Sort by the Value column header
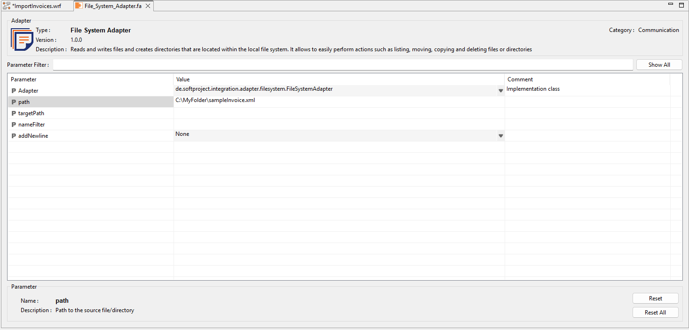The height and width of the screenshot is (330, 689). [339, 79]
